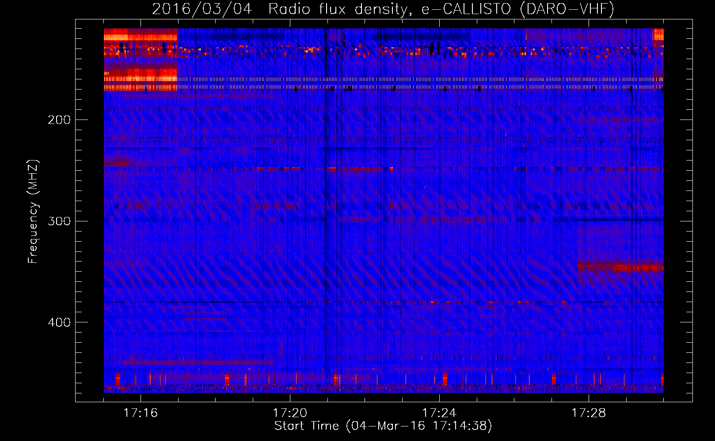Image resolution: width=715 pixels, height=441 pixels.
Task: Select the 200 frequency tick label
Action: pyautogui.click(x=59, y=120)
